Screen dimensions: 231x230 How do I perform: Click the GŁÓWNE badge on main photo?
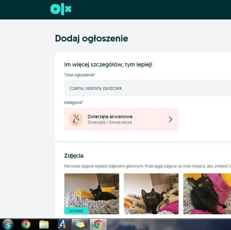pos(76,211)
